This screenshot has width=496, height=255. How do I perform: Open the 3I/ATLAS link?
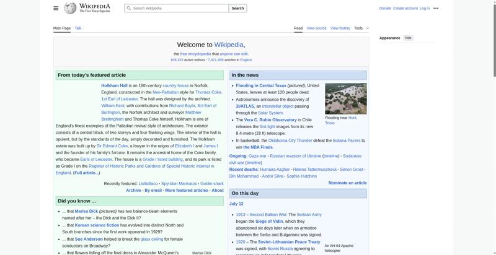tap(245, 106)
